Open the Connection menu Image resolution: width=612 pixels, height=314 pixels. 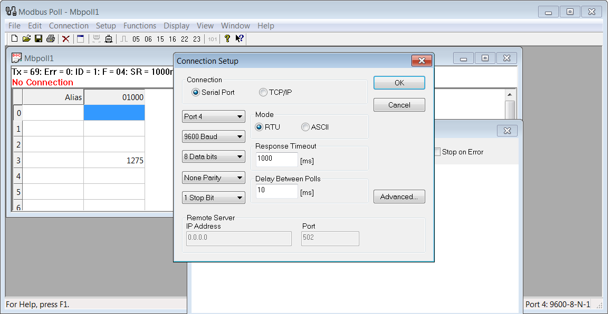point(69,26)
